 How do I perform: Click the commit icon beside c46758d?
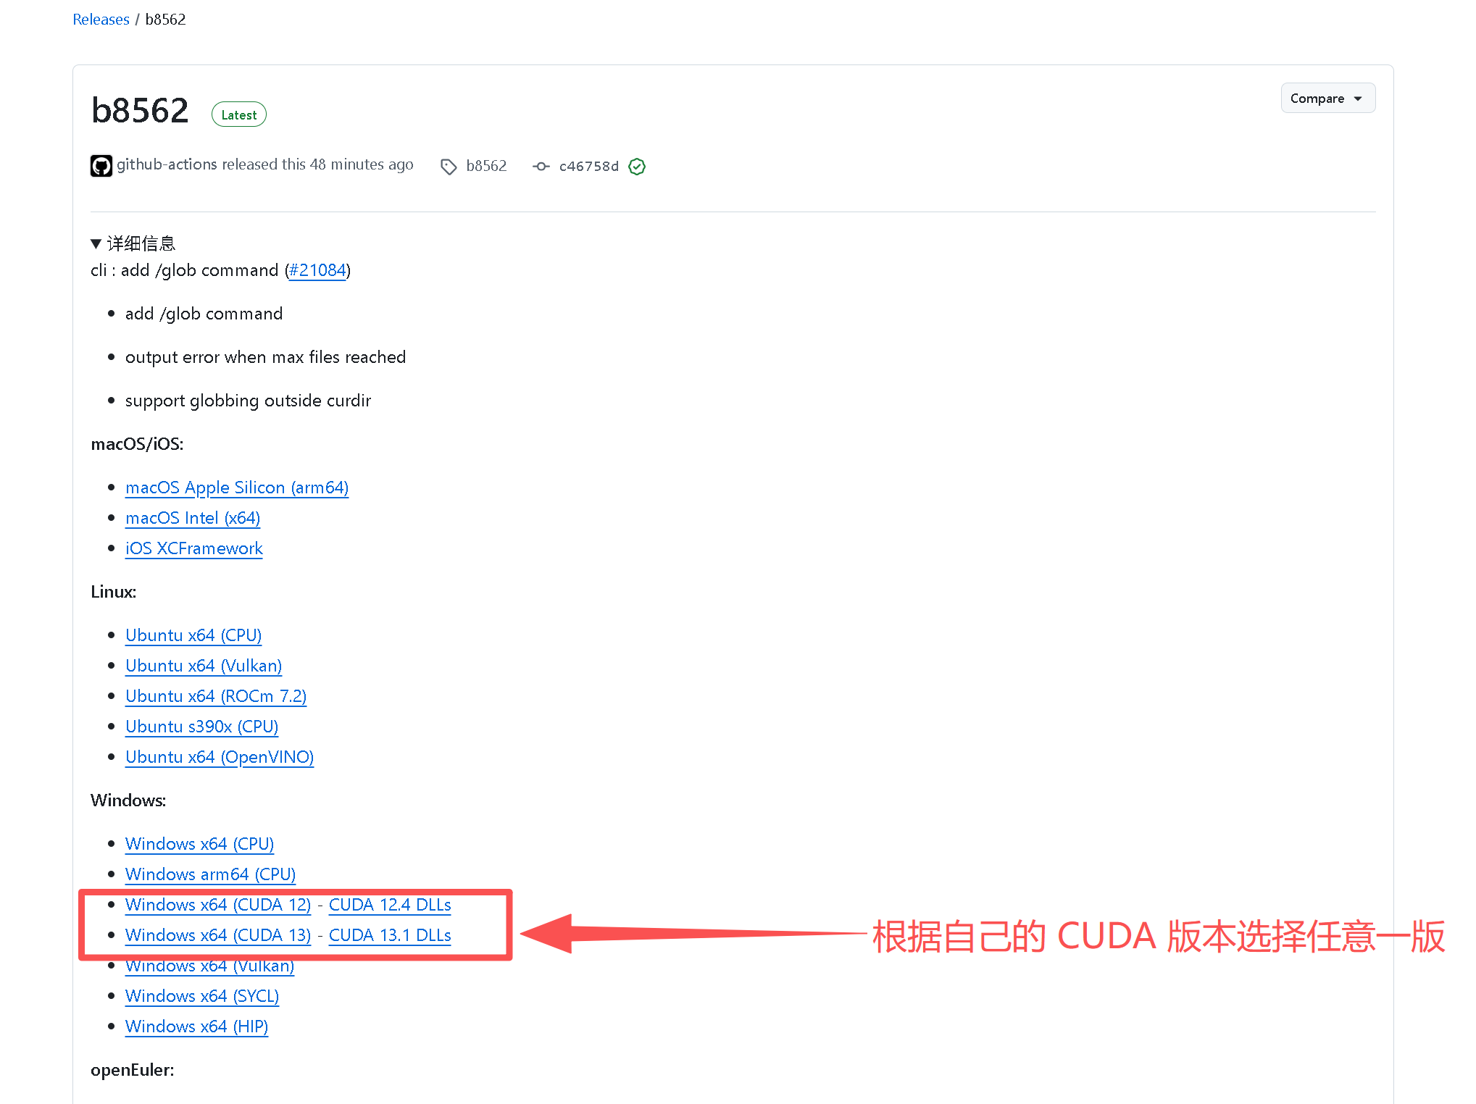pos(541,167)
